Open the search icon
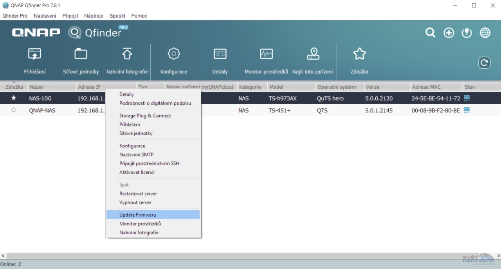 (430, 33)
